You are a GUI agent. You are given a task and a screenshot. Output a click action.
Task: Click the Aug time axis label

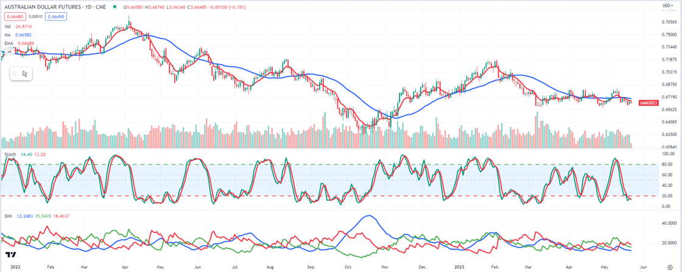(270, 267)
